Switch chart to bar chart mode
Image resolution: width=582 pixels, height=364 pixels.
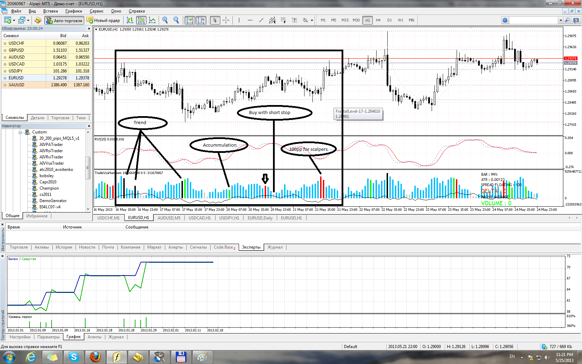(130, 20)
